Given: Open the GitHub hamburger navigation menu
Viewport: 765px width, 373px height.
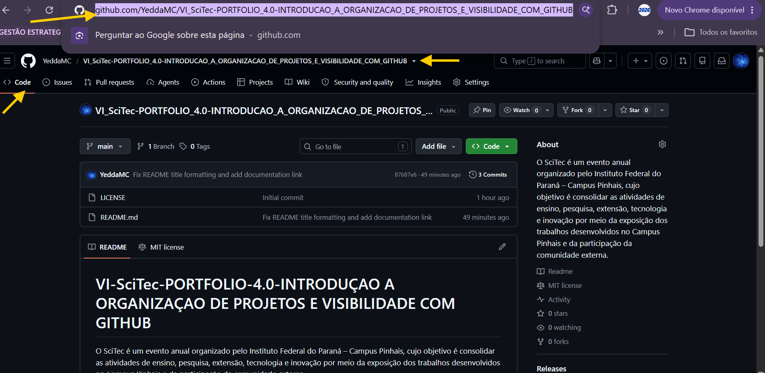Looking at the screenshot, I should pyautogui.click(x=7, y=61).
